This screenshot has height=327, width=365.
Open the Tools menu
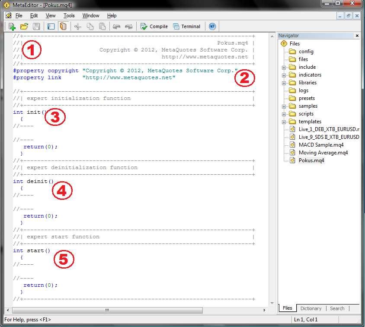tap(69, 16)
